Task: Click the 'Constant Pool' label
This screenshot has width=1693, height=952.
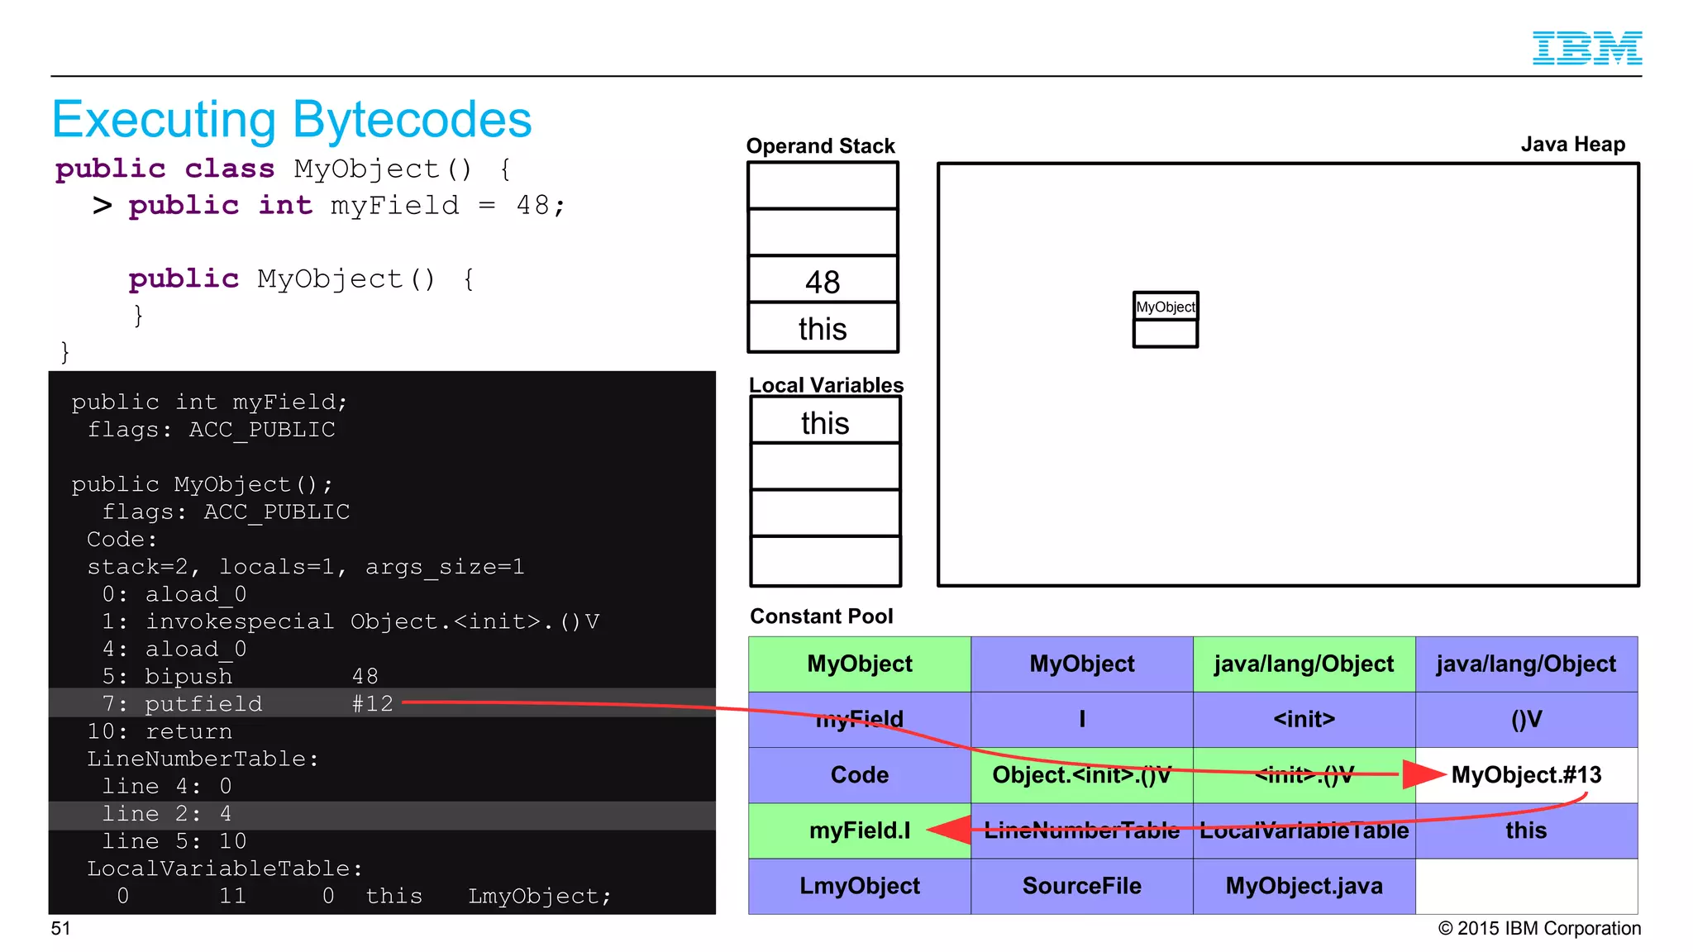Action: tap(821, 616)
